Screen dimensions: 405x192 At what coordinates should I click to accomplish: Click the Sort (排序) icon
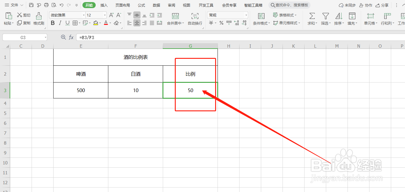point(339,18)
